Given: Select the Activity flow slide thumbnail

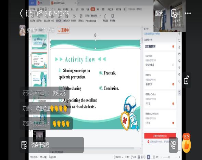Looking at the screenshot, I should tap(39, 61).
